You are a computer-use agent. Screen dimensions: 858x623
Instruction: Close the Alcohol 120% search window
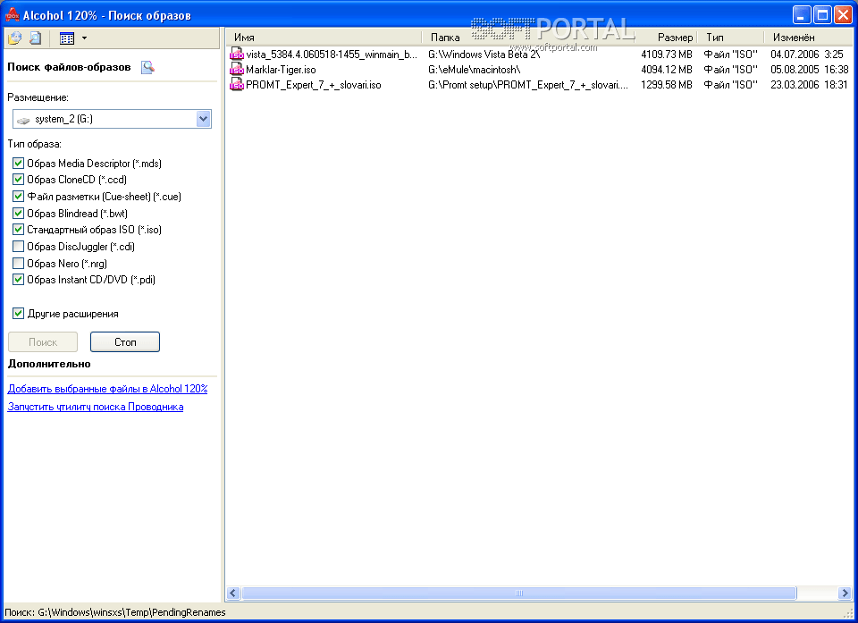pos(843,15)
